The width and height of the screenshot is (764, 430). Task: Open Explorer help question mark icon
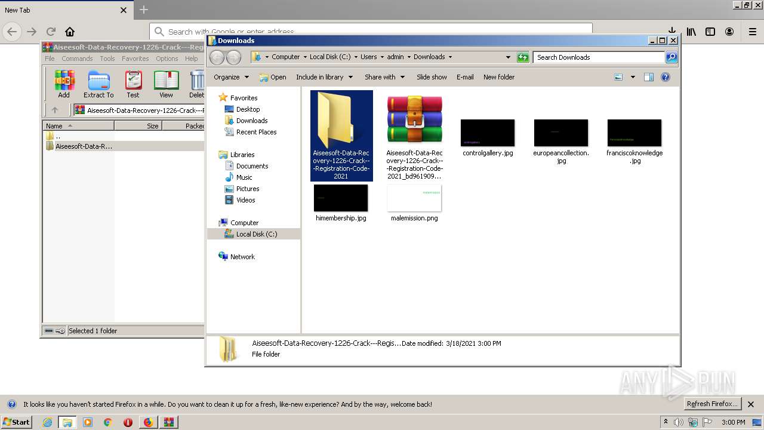[666, 77]
